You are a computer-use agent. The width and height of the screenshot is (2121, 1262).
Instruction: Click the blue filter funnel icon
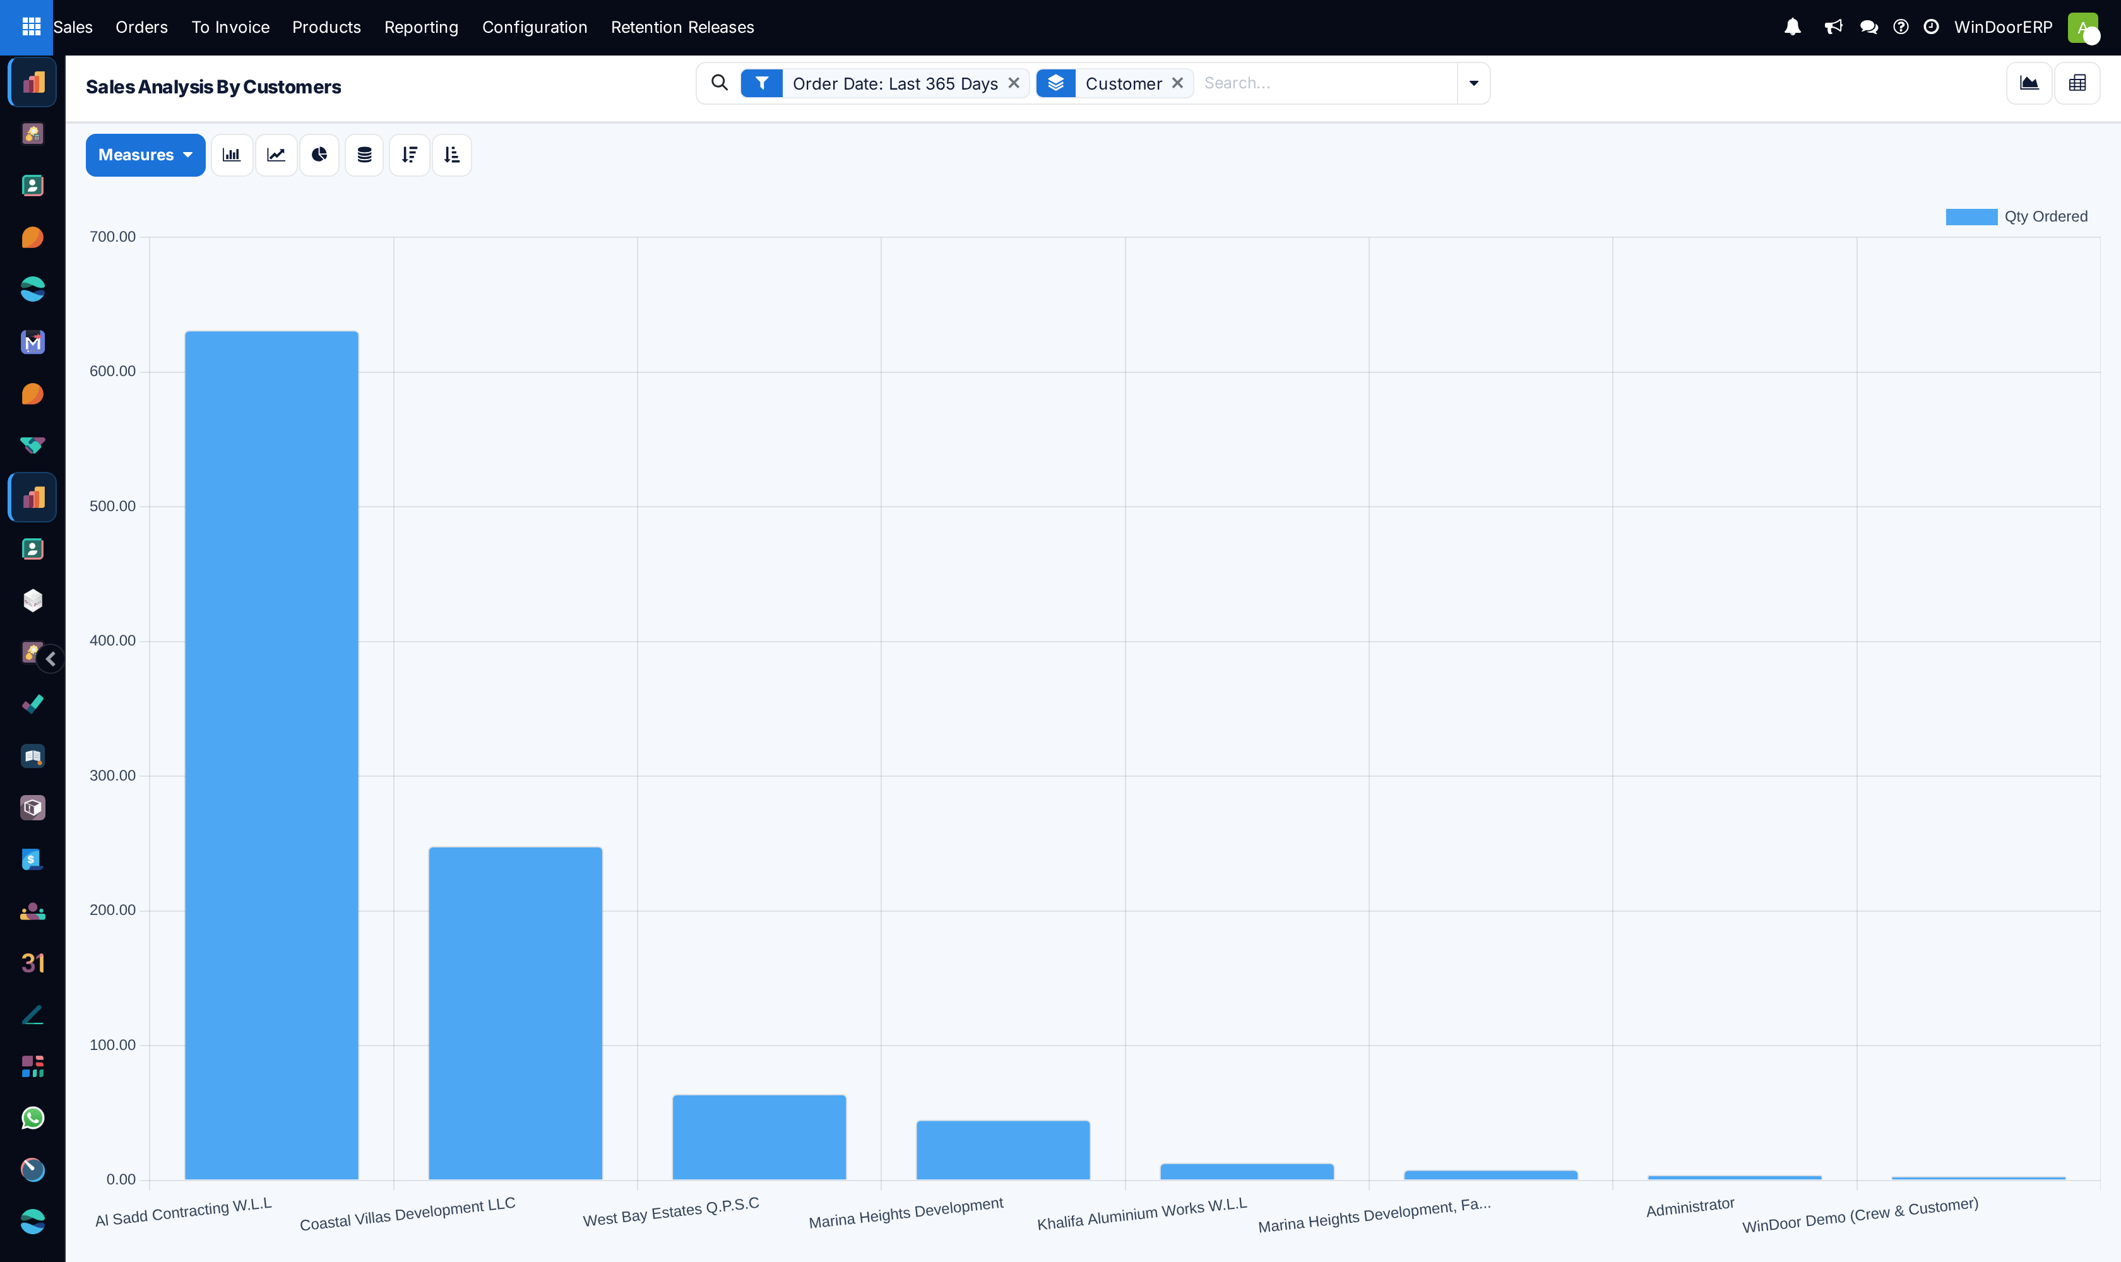click(x=761, y=83)
